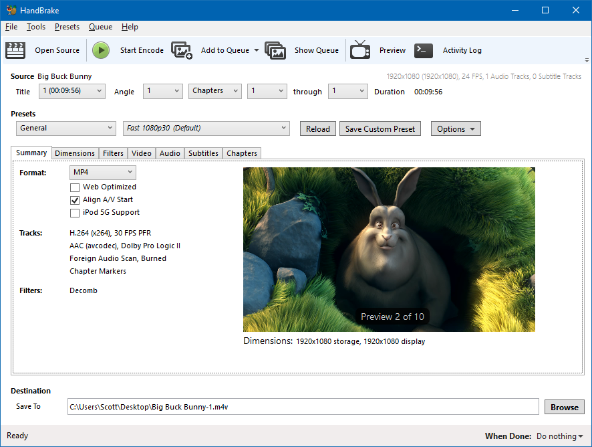592x447 pixels.
Task: Open the General preset category dropdown
Action: 65,128
